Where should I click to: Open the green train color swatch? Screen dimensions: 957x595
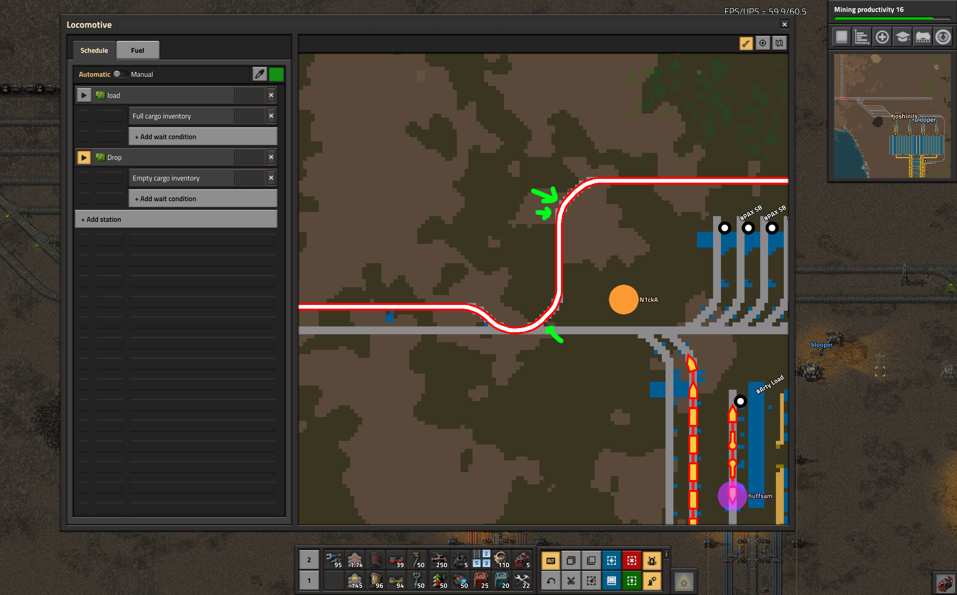pos(276,74)
